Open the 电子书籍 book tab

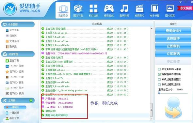154,10
